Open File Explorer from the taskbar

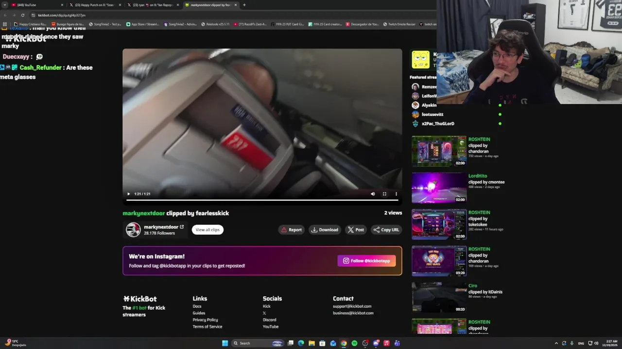[311, 343]
